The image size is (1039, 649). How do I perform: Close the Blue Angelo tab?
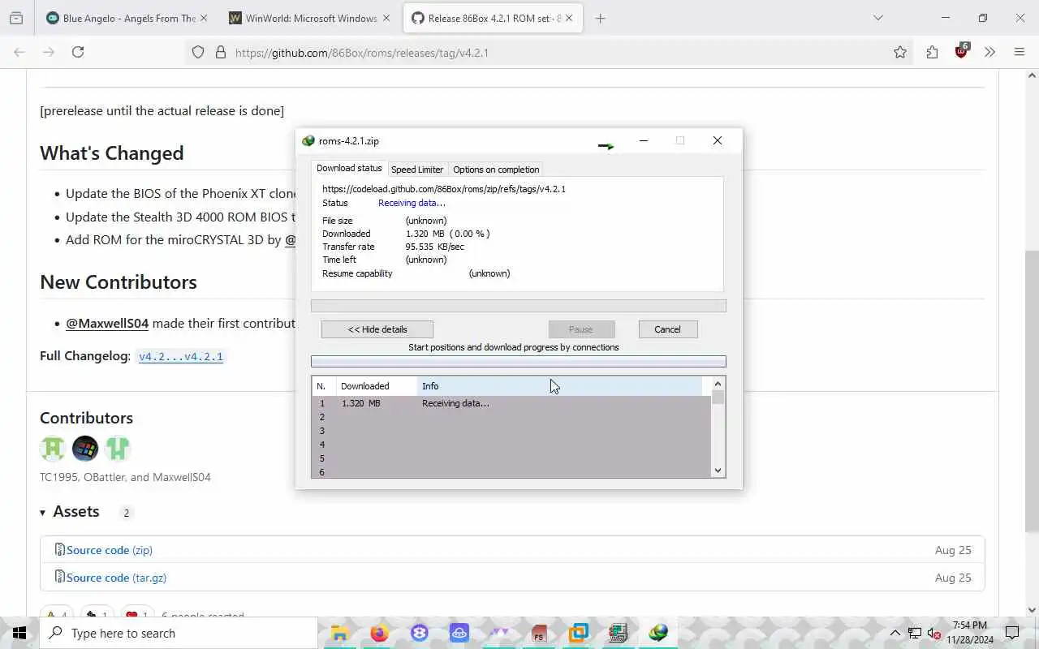click(203, 18)
